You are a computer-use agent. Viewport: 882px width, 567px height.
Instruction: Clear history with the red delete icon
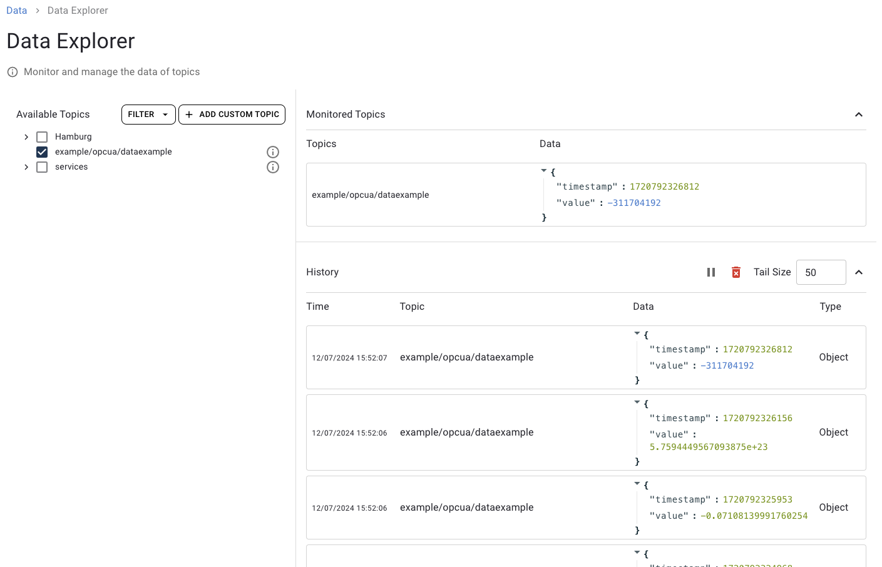[736, 272]
